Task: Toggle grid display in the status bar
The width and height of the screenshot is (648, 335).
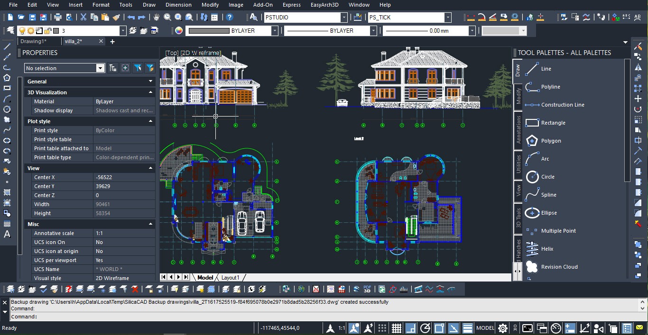Action: tap(397, 328)
